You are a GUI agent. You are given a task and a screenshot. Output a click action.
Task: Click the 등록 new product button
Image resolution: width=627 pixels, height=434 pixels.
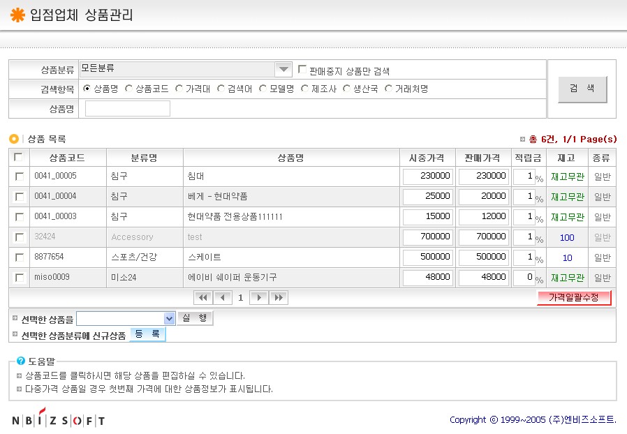147,335
